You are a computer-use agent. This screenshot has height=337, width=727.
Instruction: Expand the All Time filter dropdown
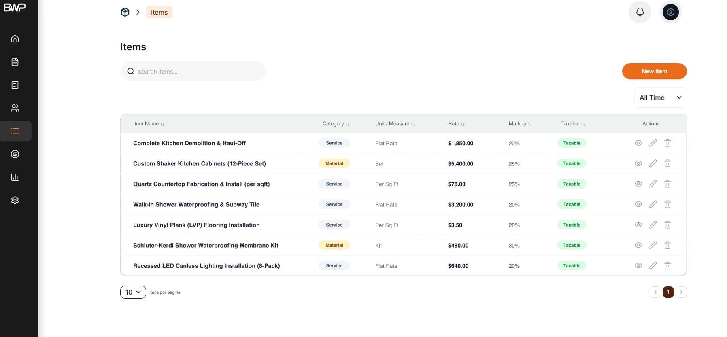[660, 97]
